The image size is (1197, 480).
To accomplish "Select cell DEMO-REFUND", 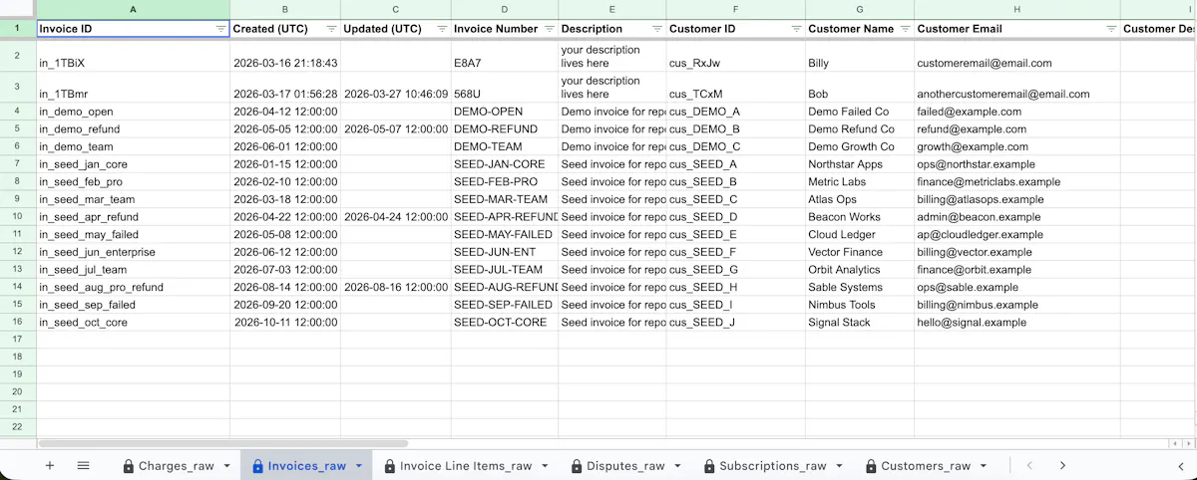I will (505, 129).
